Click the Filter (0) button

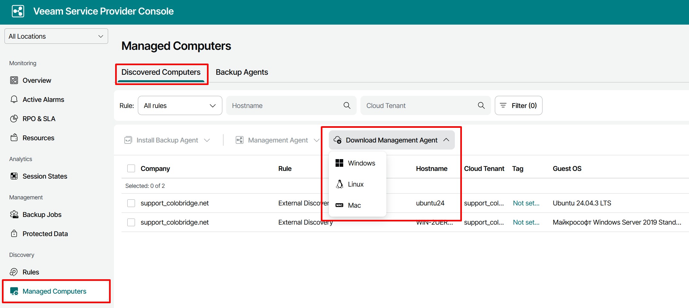pyautogui.click(x=518, y=105)
